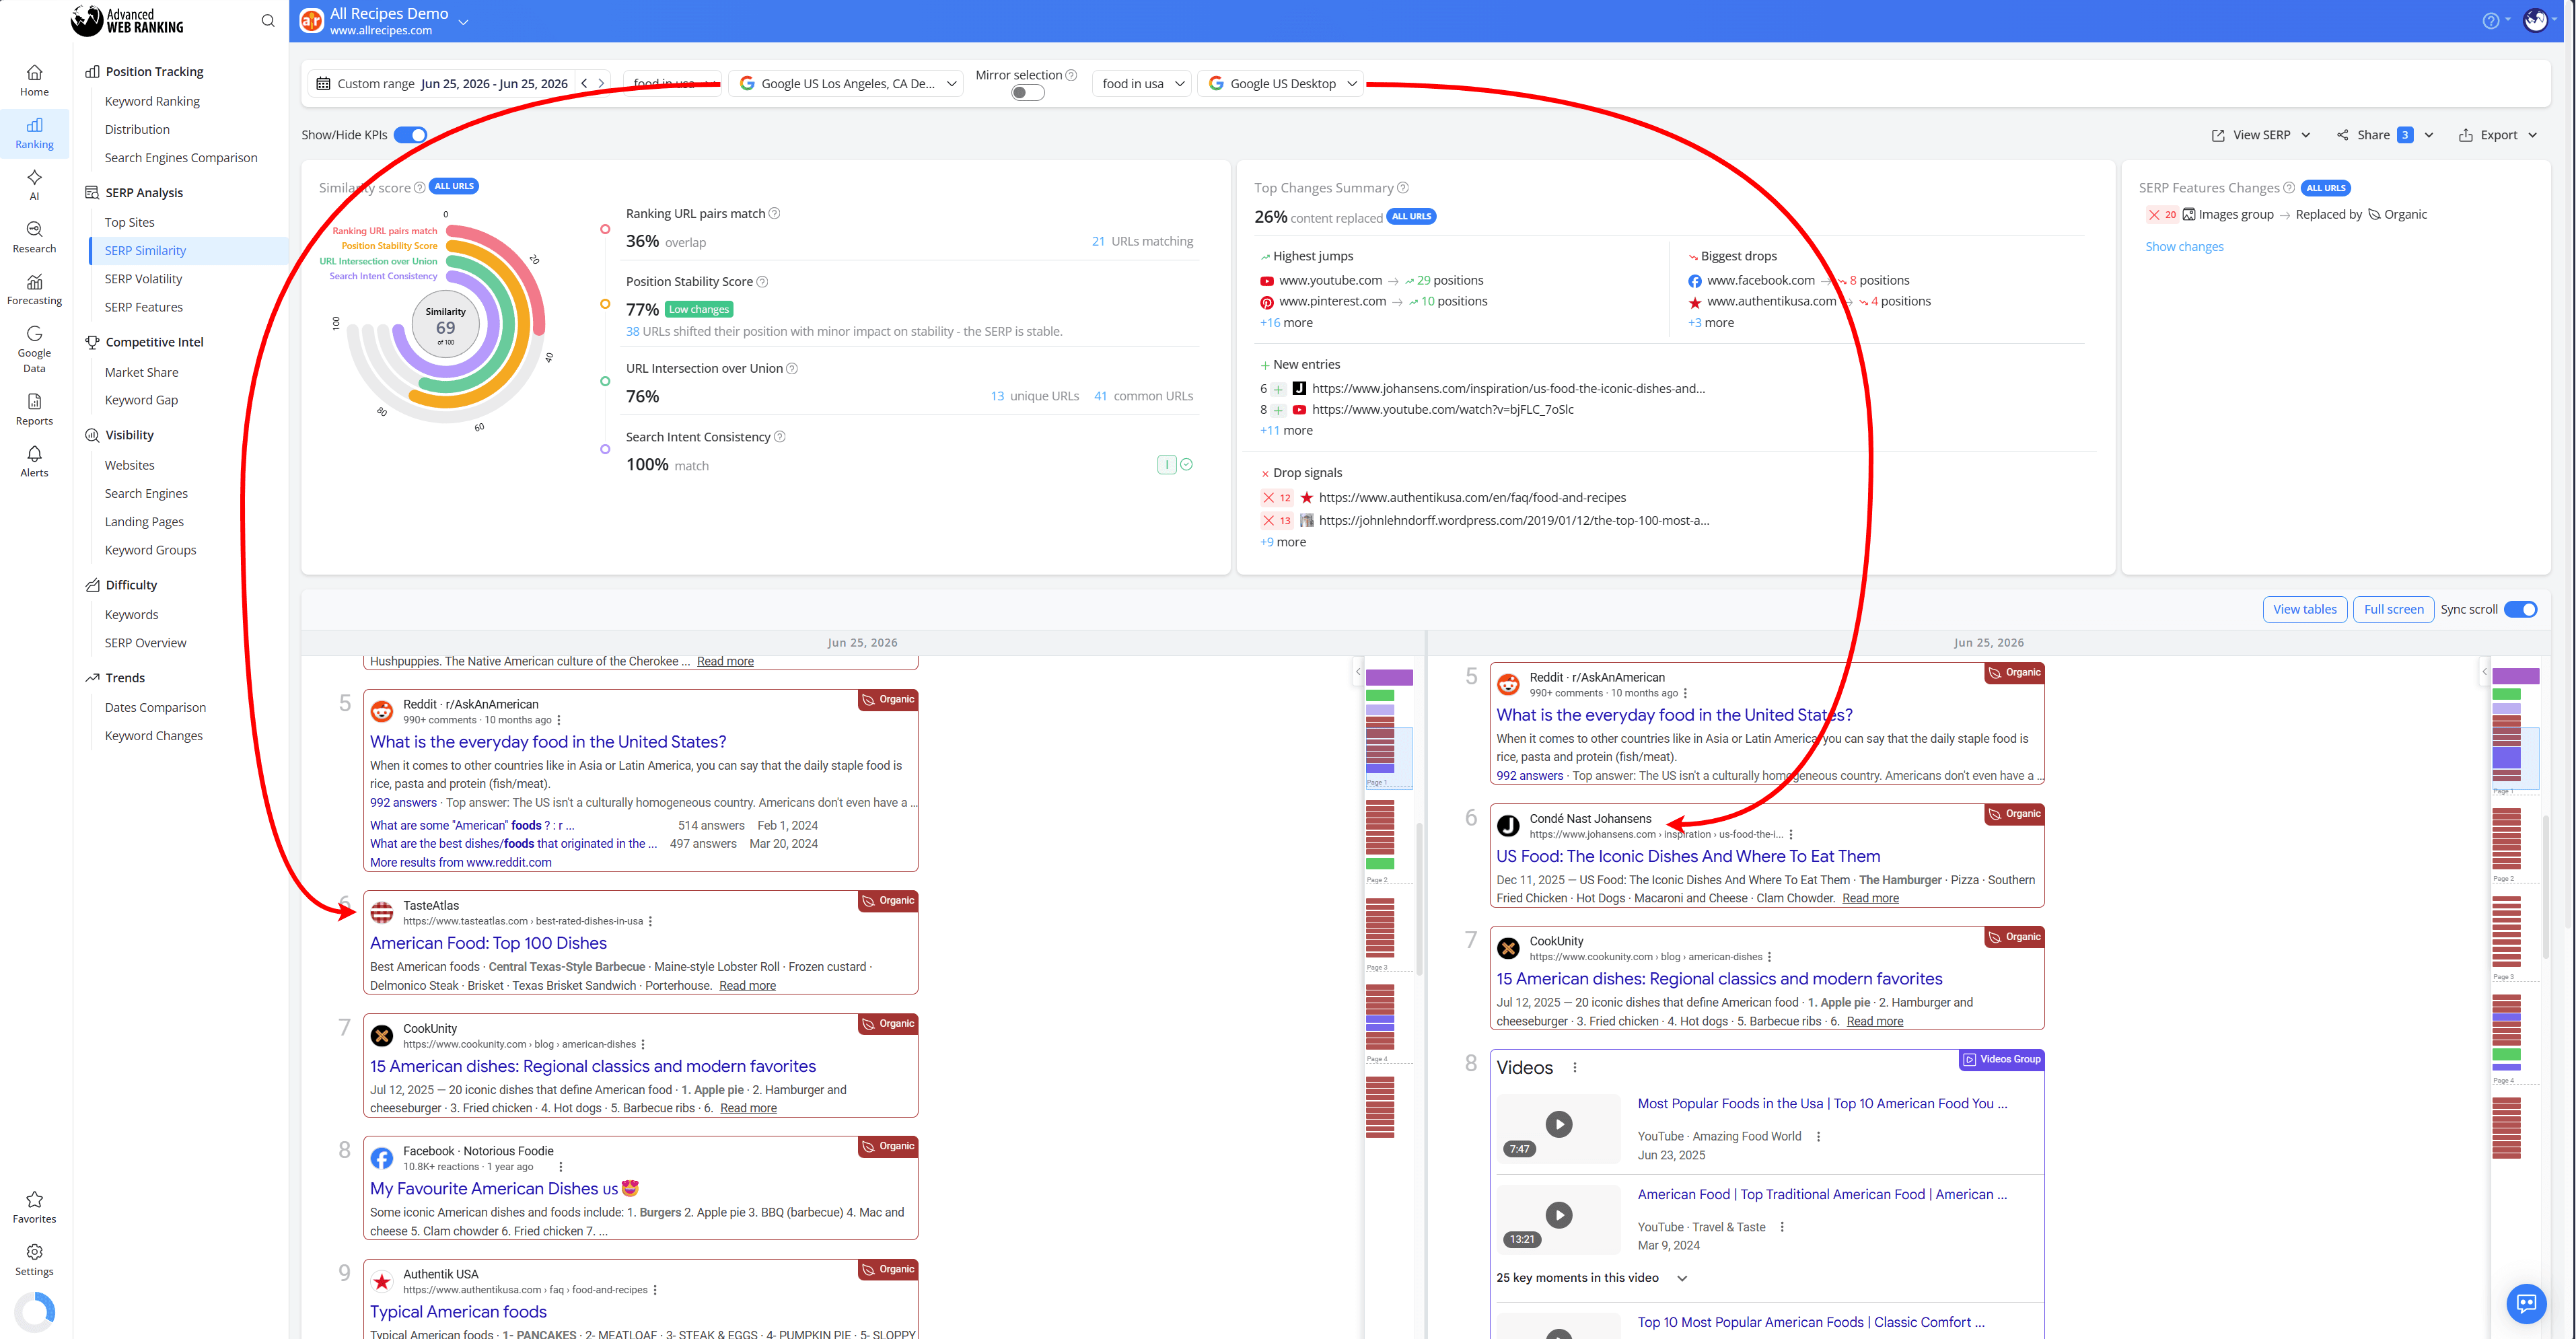Viewport: 2576px width, 1339px height.
Task: Open the right food in usa keyword dropdown
Action: tap(1142, 83)
